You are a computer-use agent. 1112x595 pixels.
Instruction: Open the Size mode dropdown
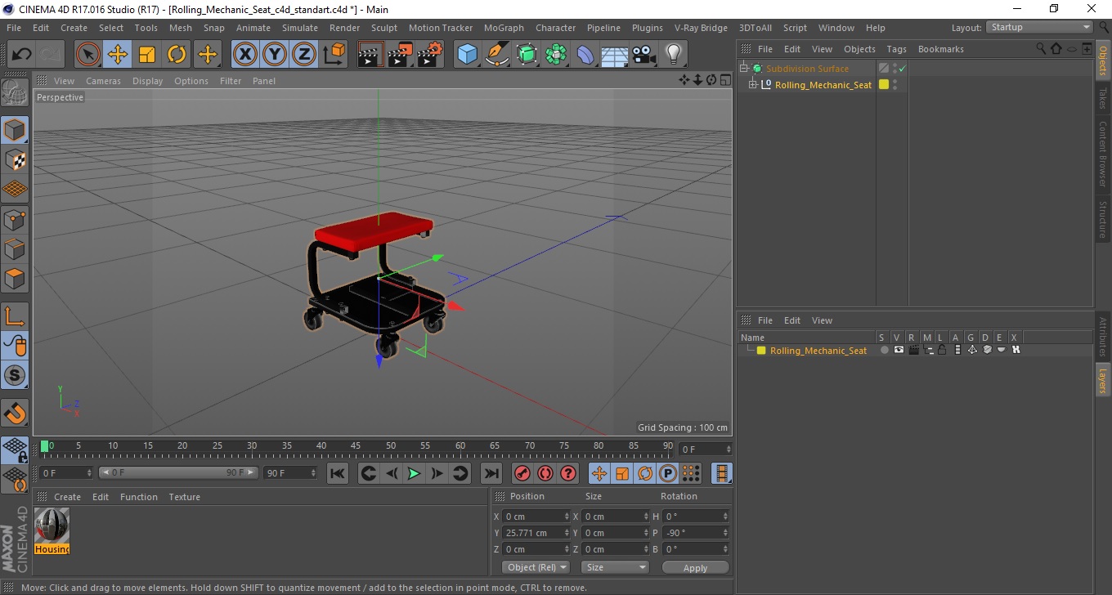pyautogui.click(x=615, y=567)
